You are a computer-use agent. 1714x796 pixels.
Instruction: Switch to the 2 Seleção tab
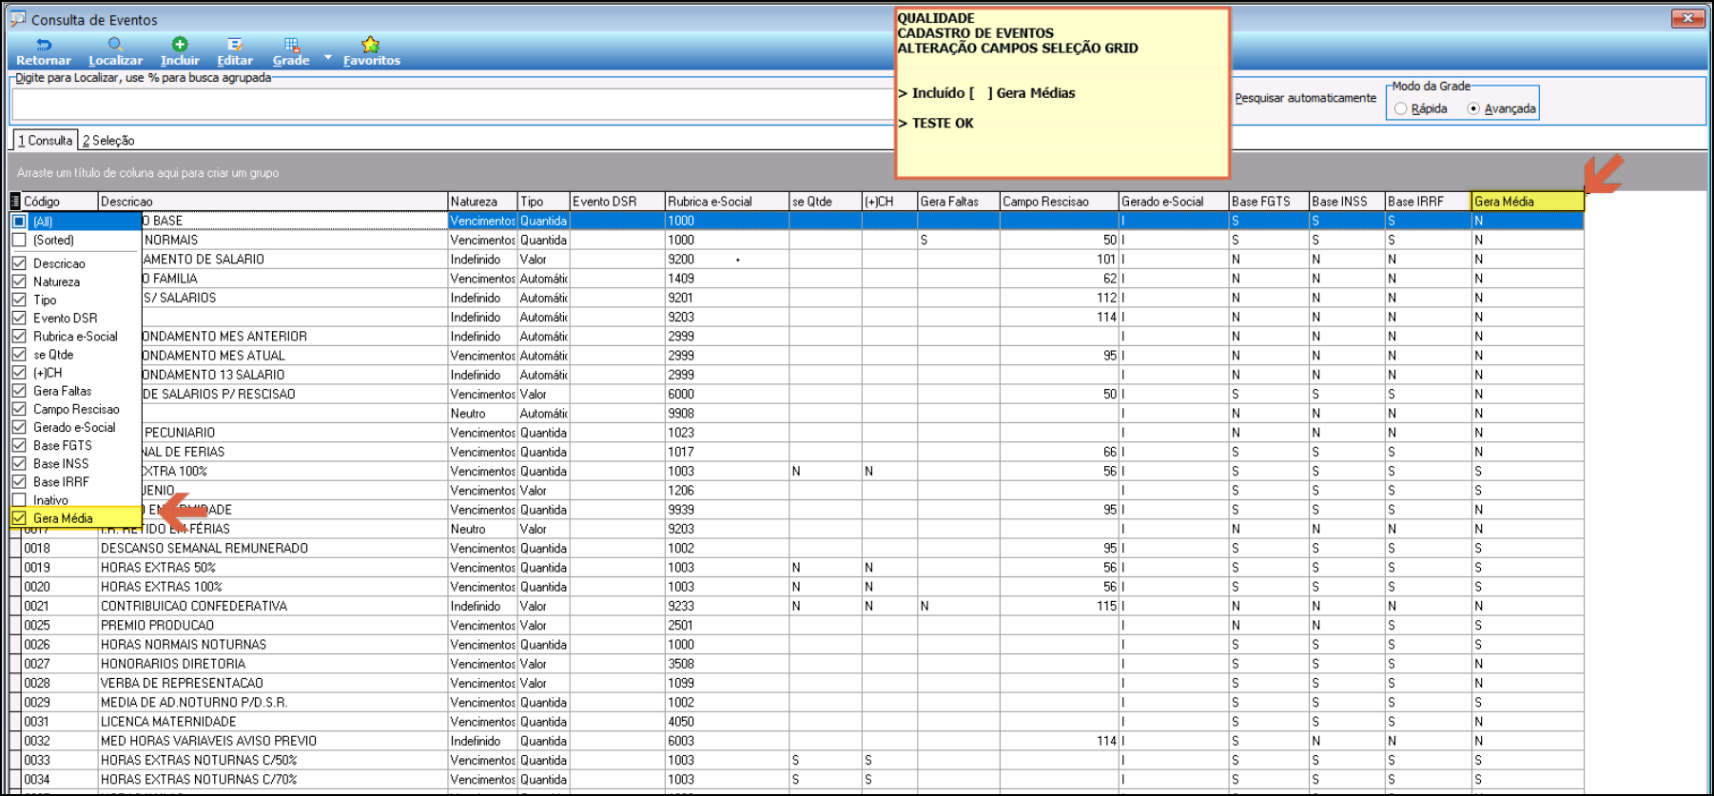108,141
